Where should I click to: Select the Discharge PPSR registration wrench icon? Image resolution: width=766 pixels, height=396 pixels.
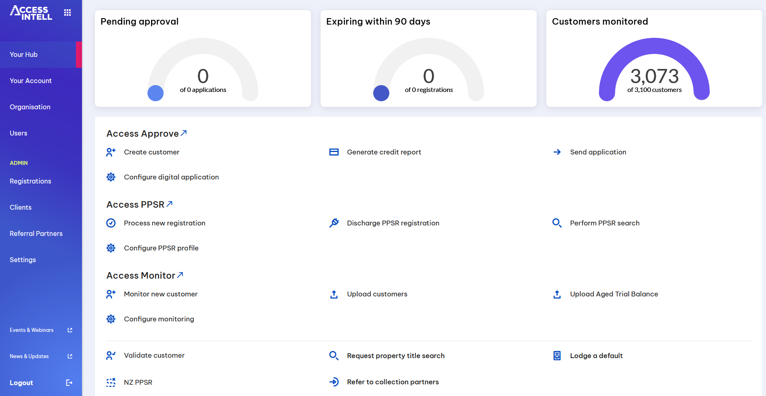click(x=334, y=223)
